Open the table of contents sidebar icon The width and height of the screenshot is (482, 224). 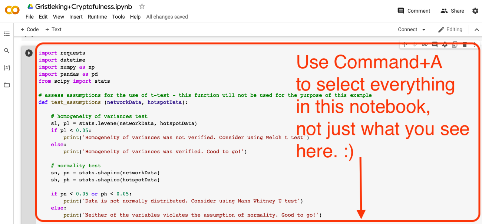[x=7, y=34]
